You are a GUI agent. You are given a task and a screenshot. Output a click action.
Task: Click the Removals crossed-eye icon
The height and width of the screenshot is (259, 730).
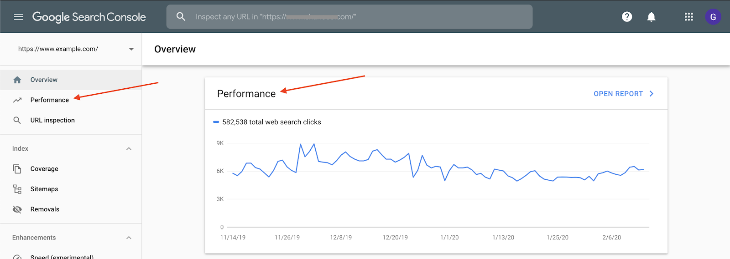pyautogui.click(x=17, y=209)
